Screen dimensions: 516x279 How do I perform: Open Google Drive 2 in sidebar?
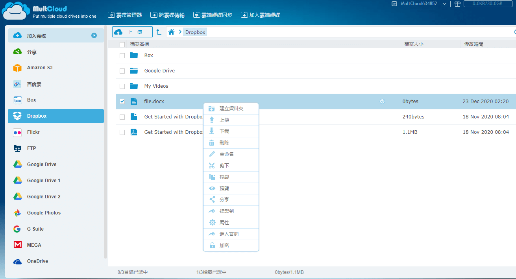click(56, 197)
